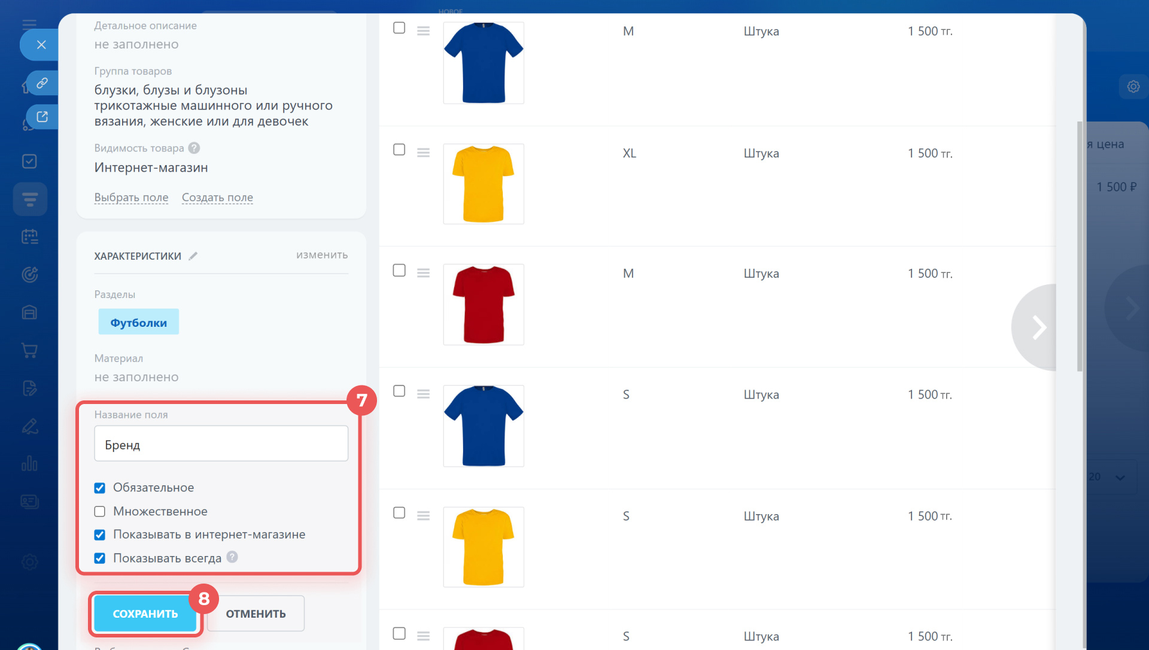Screen dimensions: 1149x650
Task: Click the Название поля text input
Action: (x=221, y=444)
